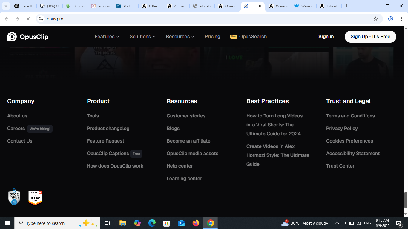Expand the Resources dropdown in header

point(180,37)
